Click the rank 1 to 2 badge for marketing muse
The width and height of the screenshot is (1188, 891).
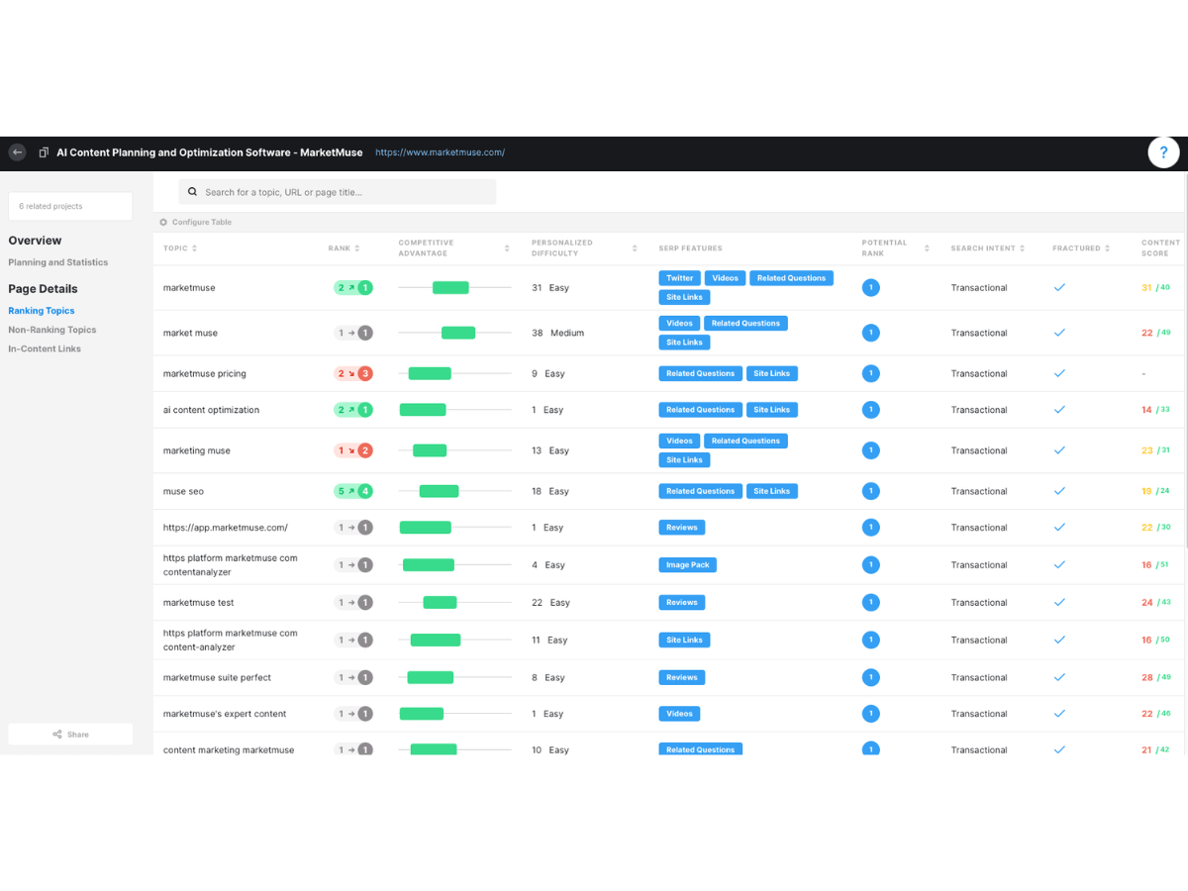pyautogui.click(x=353, y=450)
